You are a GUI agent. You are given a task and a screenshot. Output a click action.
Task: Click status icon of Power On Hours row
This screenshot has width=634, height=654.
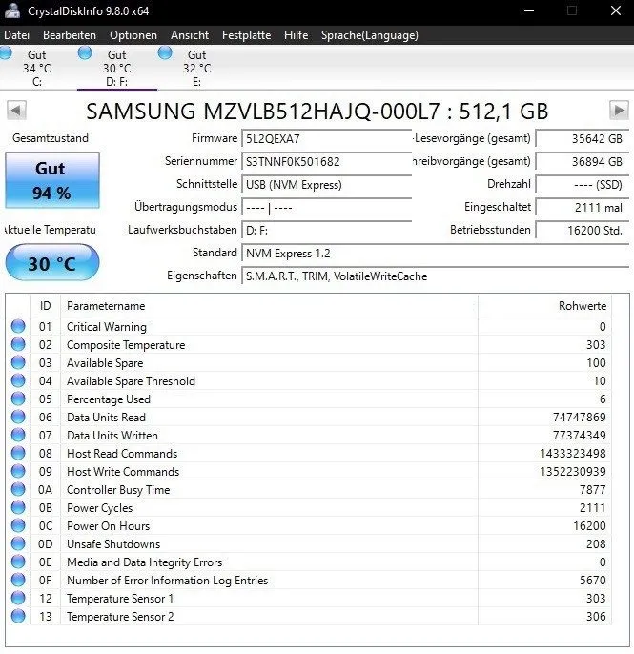pyautogui.click(x=18, y=525)
